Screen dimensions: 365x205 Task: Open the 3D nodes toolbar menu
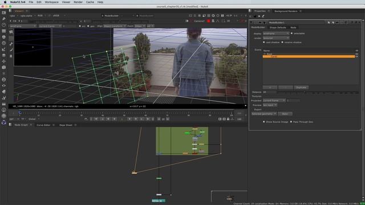point(4,67)
